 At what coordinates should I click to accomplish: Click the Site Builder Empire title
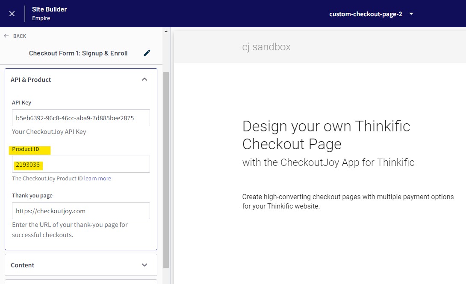click(49, 14)
